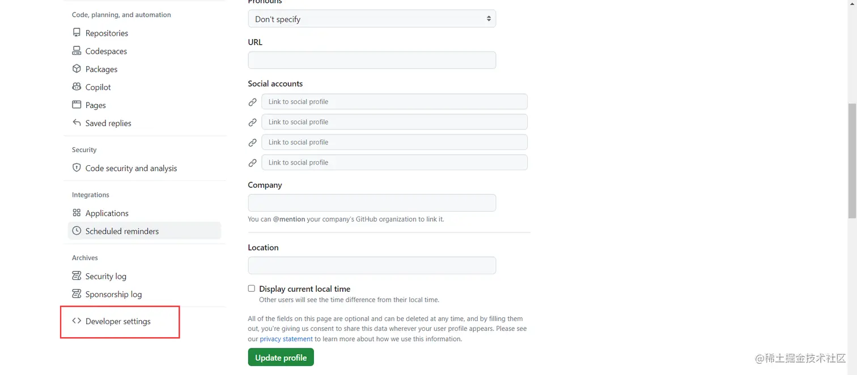Screen dimensions: 857x375
Task: Open the Pronouns dropdown
Action: (372, 19)
